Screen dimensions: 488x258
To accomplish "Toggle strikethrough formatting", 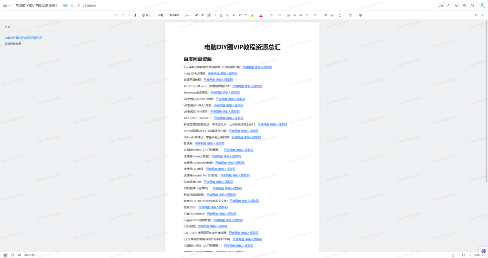I will 227,15.
